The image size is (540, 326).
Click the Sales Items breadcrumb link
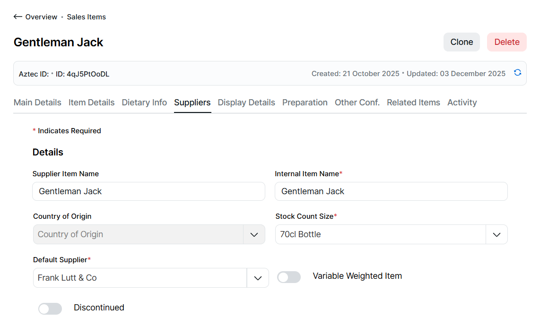coord(86,17)
